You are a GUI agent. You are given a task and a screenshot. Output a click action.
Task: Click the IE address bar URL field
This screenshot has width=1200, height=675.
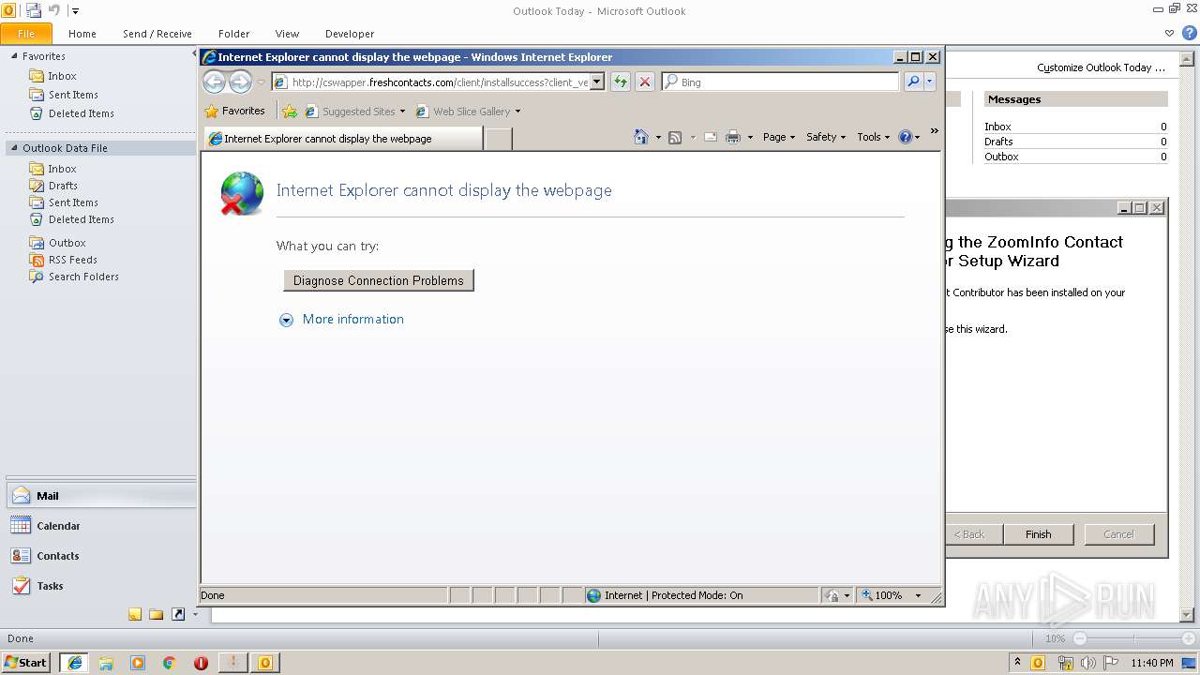[x=431, y=82]
